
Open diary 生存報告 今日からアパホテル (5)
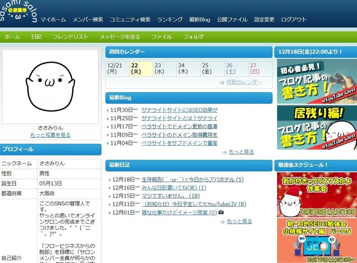tap(193, 180)
